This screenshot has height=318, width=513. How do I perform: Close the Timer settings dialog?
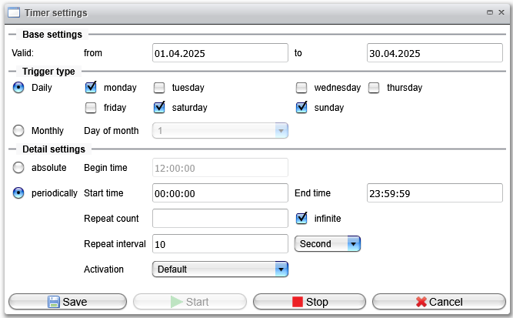pos(501,12)
